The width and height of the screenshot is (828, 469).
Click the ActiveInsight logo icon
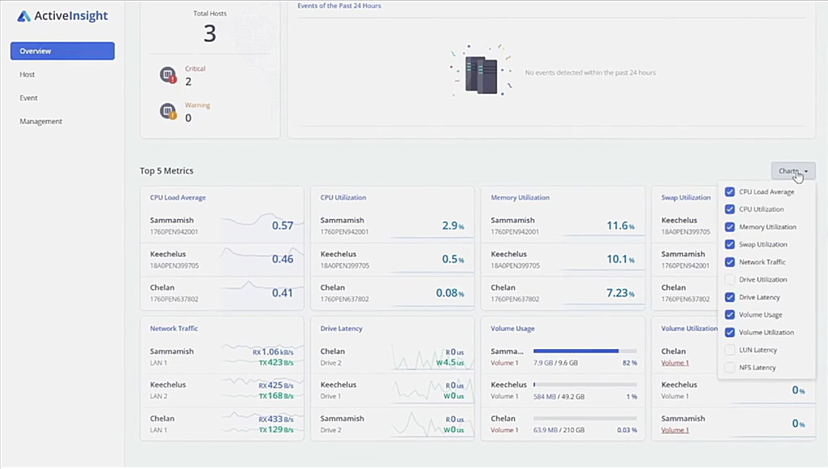coord(24,16)
